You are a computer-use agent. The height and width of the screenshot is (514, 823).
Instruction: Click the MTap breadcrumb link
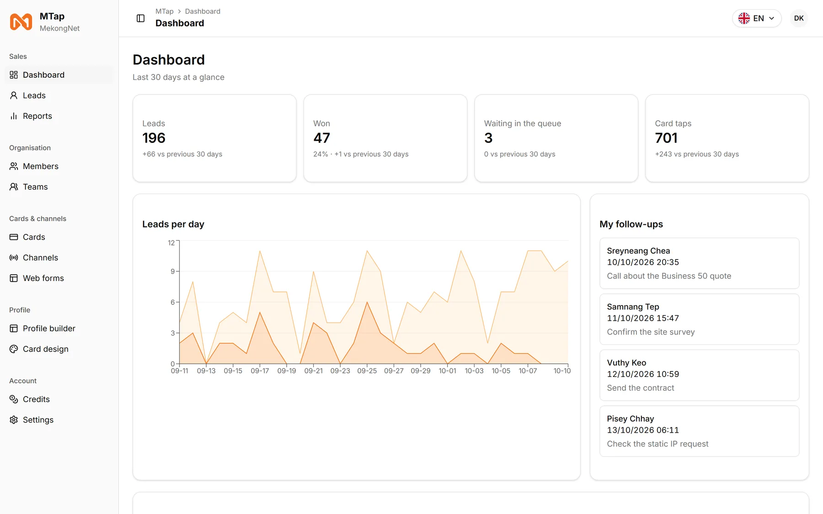(165, 11)
